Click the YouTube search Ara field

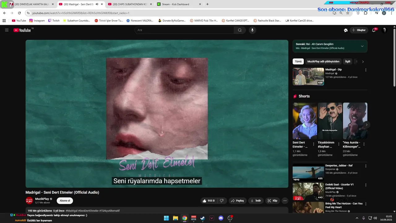tap(184, 30)
